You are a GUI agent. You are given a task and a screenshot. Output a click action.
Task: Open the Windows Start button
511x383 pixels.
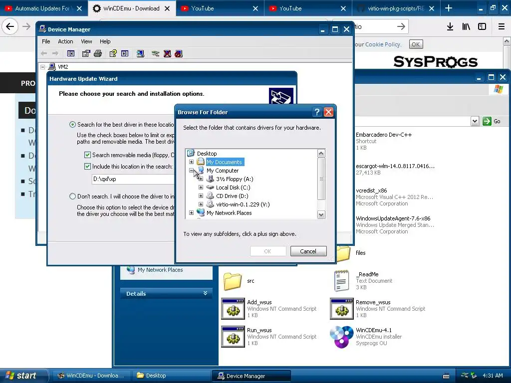tap(23, 376)
